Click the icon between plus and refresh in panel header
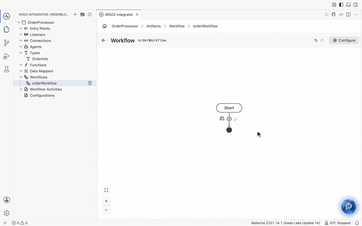 pyautogui.click(x=82, y=14)
